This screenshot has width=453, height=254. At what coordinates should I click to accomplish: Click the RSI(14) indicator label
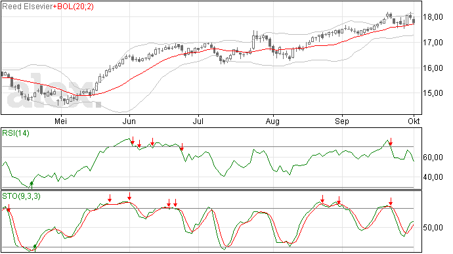click(16, 133)
